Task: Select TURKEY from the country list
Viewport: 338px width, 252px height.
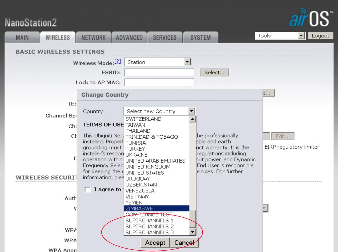Action: click(x=157, y=149)
